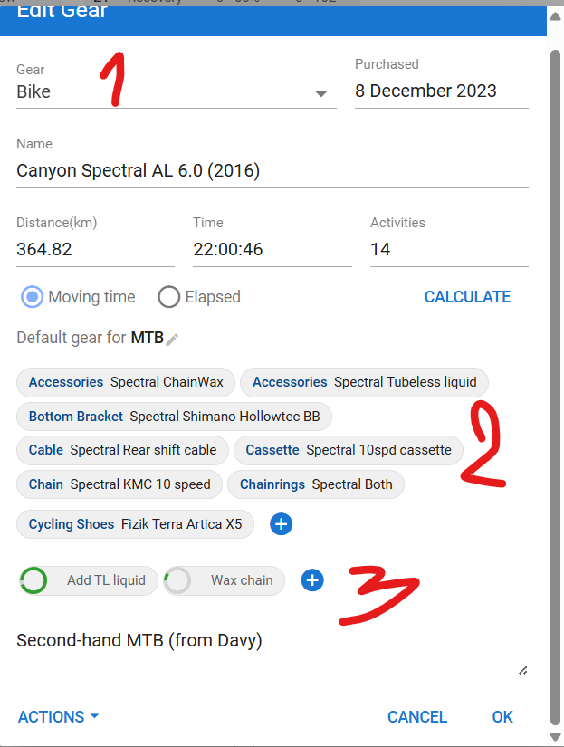Click the CANCEL button
564x747 pixels.
pyautogui.click(x=417, y=716)
